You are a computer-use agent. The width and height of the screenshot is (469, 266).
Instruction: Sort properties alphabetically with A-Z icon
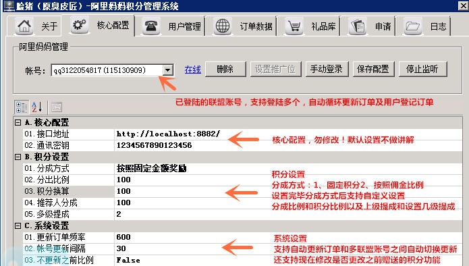37,107
